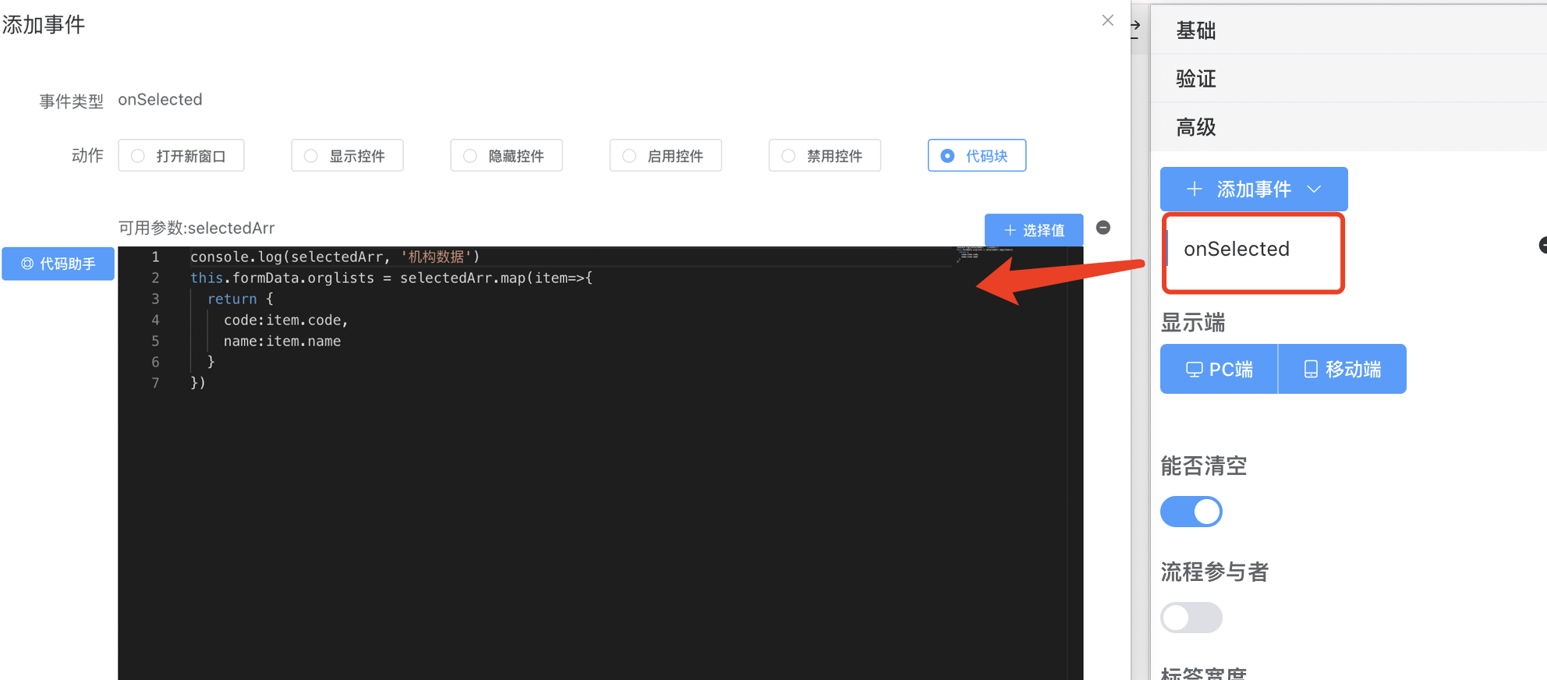1547x680 pixels.
Task: Choose the 禁用控件 action option
Action: pyautogui.click(x=788, y=156)
